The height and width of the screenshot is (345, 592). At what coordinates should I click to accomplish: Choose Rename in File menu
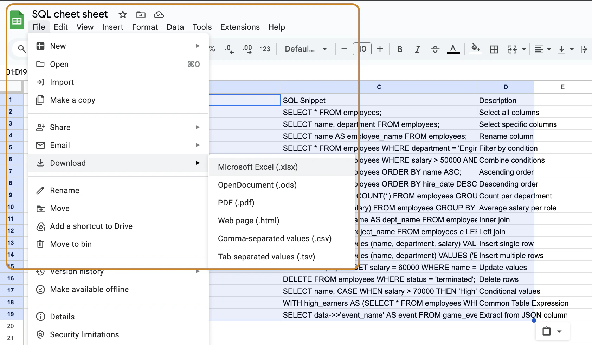click(118, 190)
